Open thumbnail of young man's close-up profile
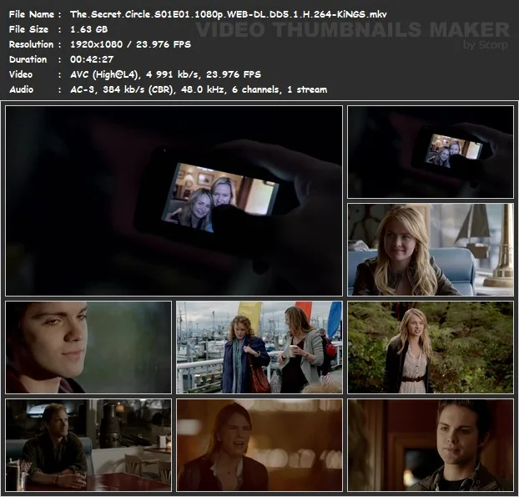The image size is (519, 497). point(88,347)
